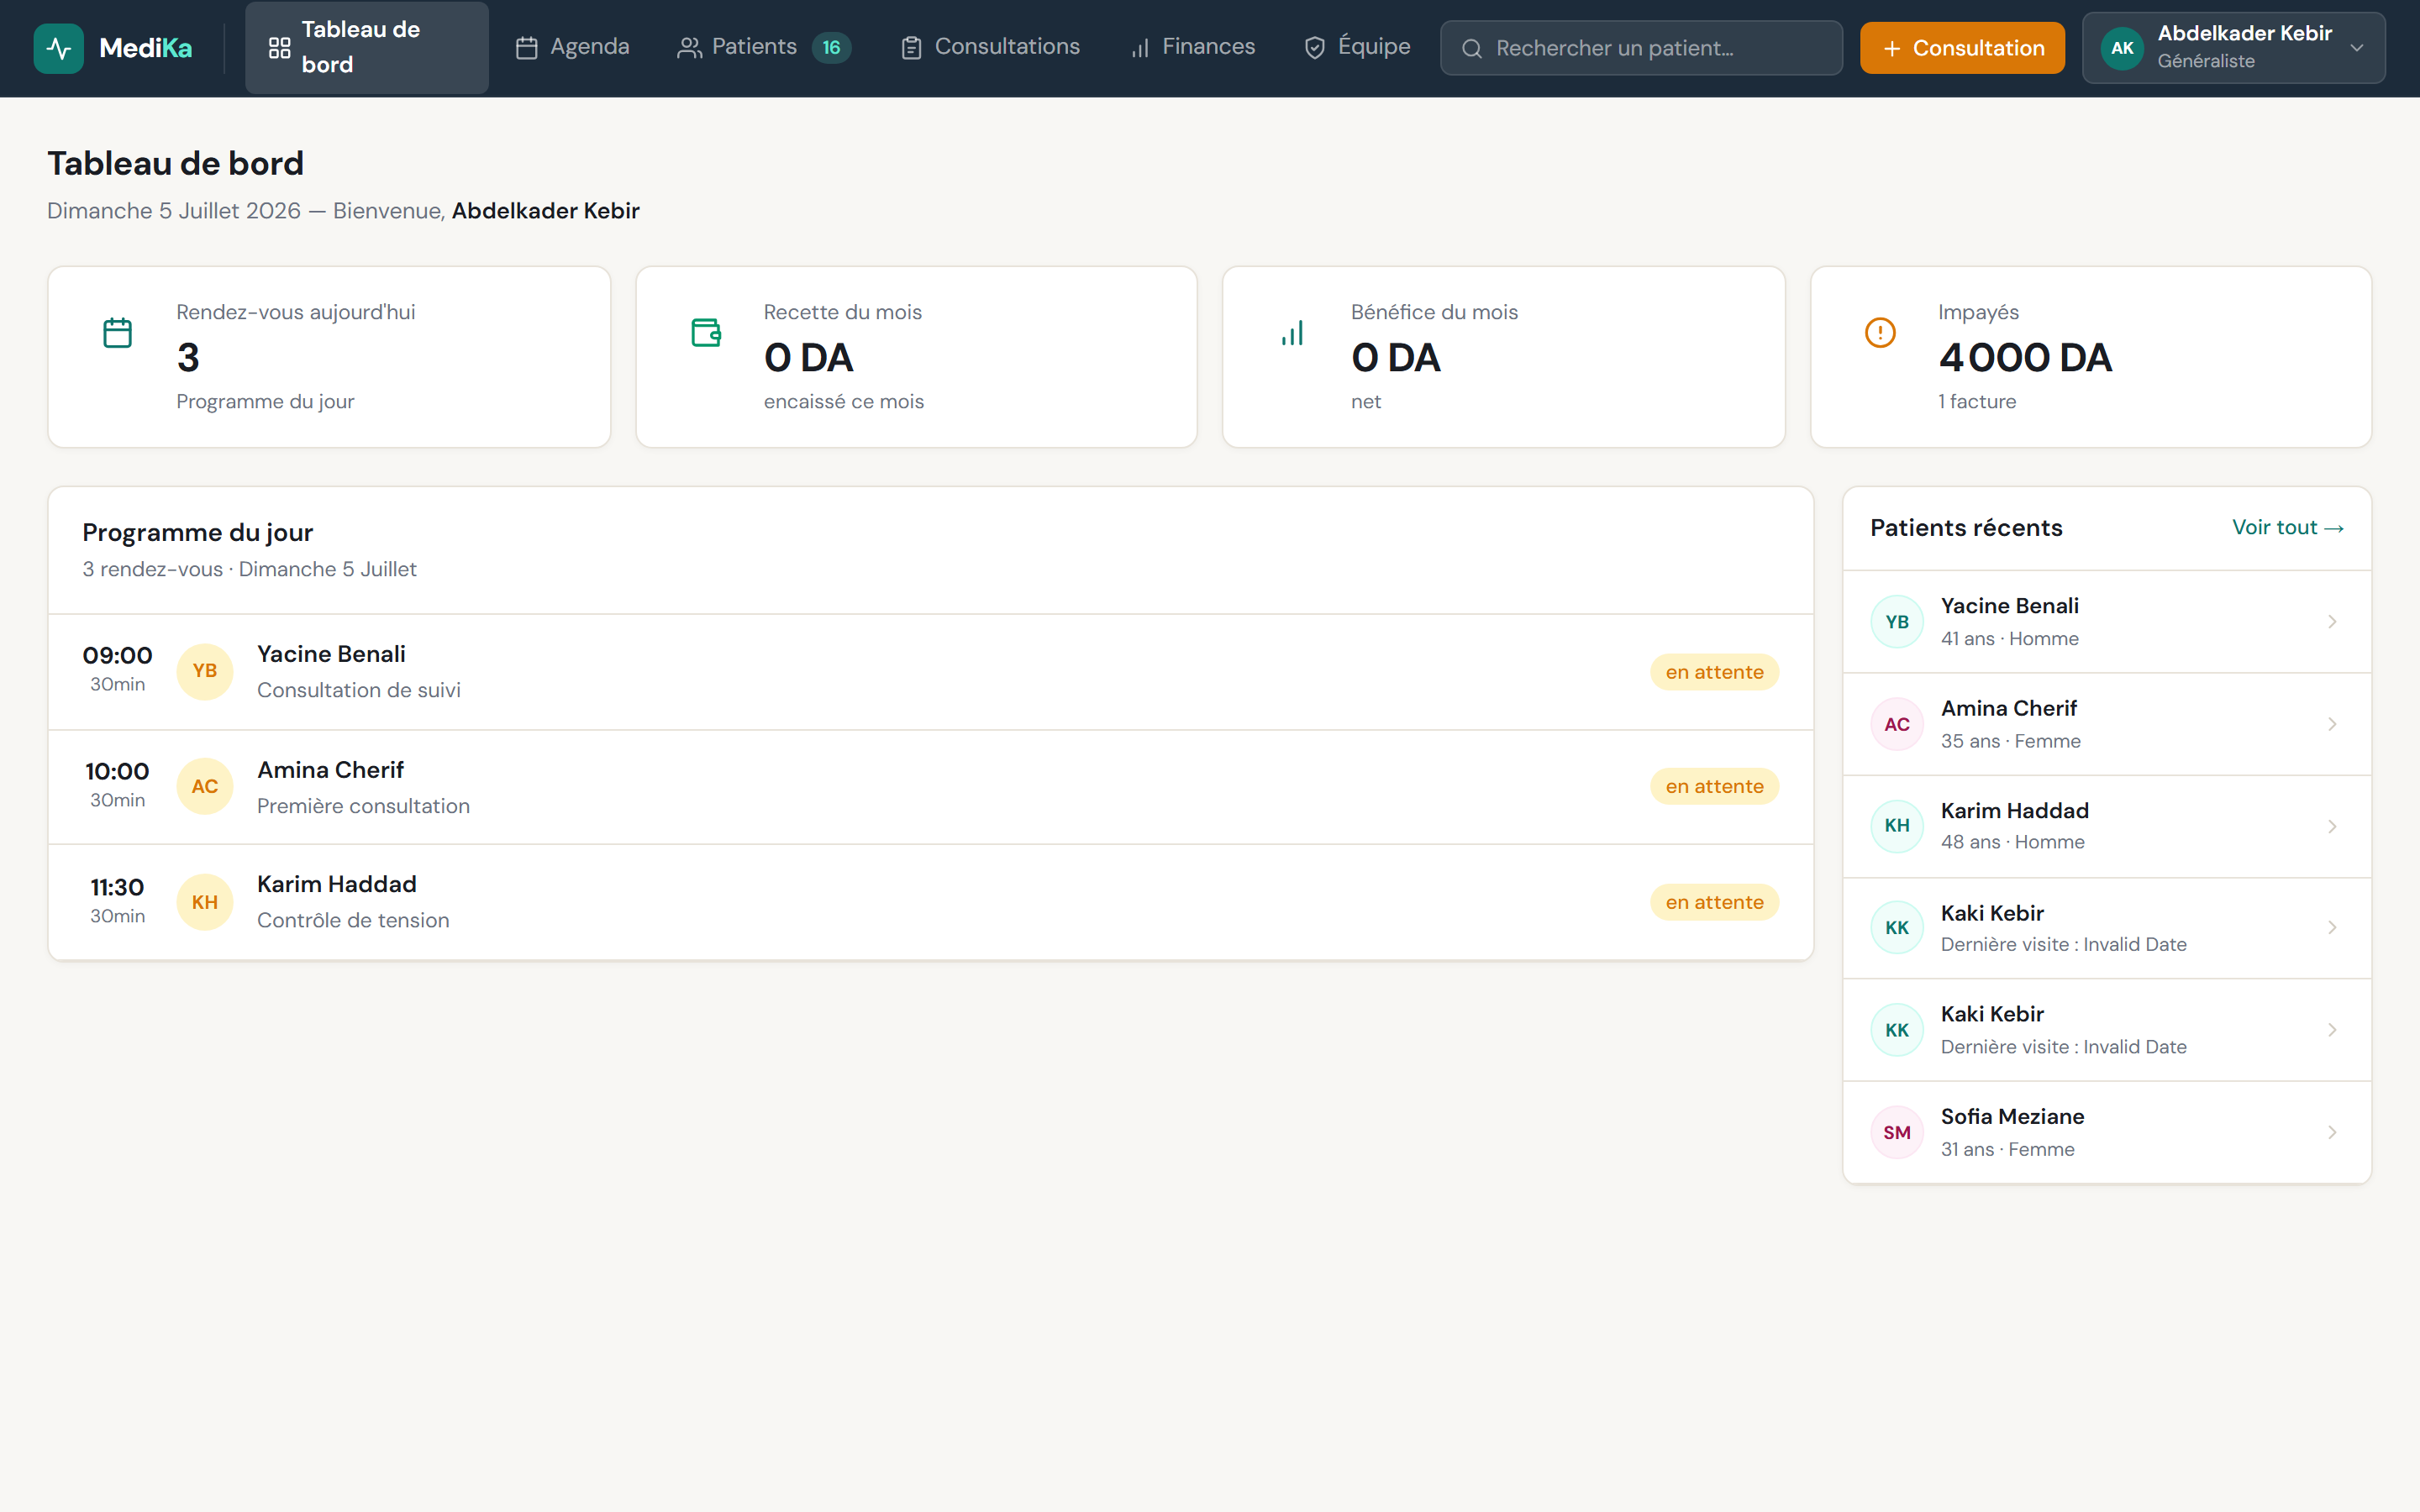The width and height of the screenshot is (2420, 1512).
Task: Click the Karim Haddad appointment name
Action: (x=337, y=884)
